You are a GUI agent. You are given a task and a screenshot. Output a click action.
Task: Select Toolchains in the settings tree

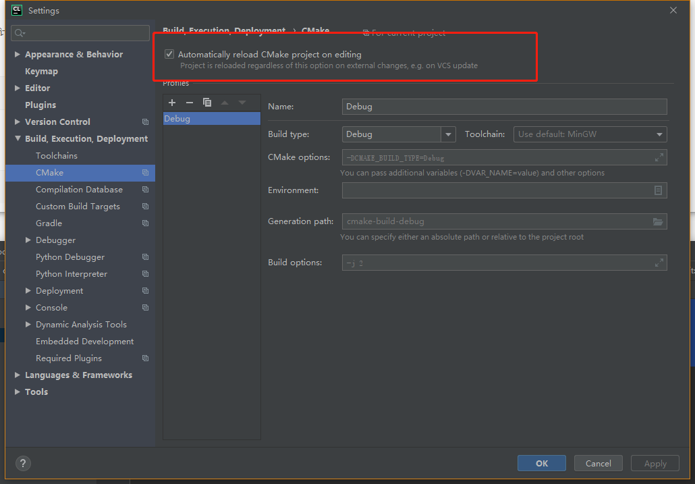[x=58, y=155]
